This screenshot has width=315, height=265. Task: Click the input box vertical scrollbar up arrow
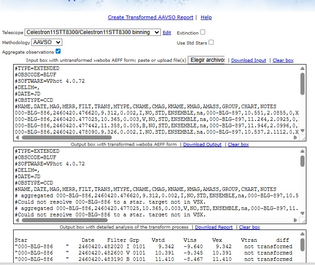303,68
